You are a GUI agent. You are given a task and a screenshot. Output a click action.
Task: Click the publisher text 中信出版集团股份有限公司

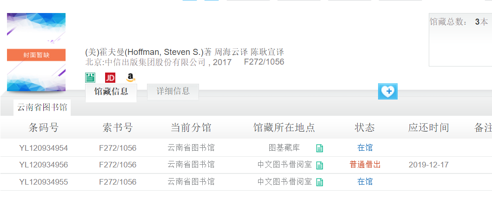click(155, 62)
